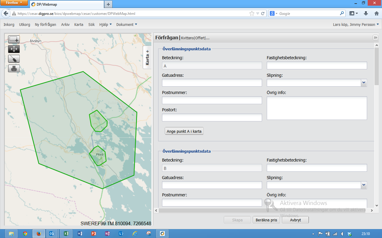Open Ny förfrågan
The height and width of the screenshot is (238, 382).
45,25
